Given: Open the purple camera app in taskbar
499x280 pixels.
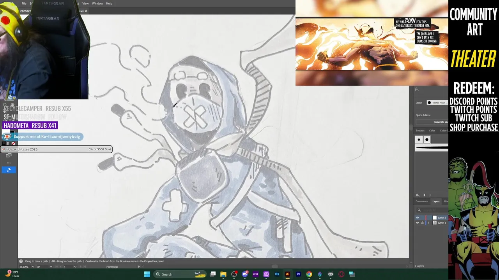Looking at the screenshot, I should click(x=266, y=274).
